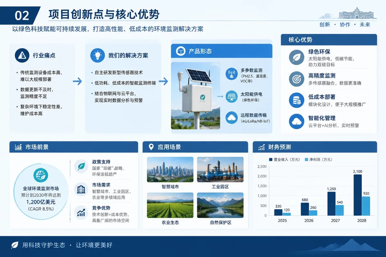Click the 绿色环保 leaf icon
The image size is (386, 257).
[x=296, y=58]
